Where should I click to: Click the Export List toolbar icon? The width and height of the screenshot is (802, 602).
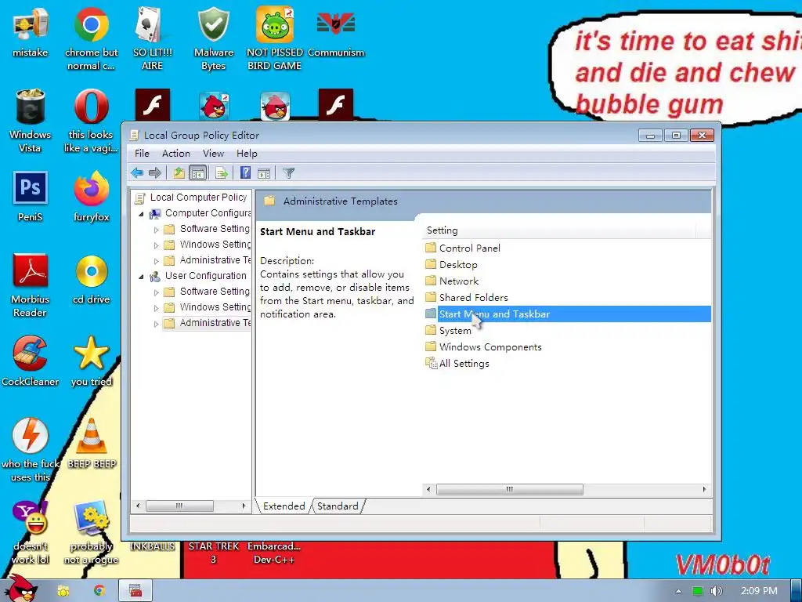(222, 173)
